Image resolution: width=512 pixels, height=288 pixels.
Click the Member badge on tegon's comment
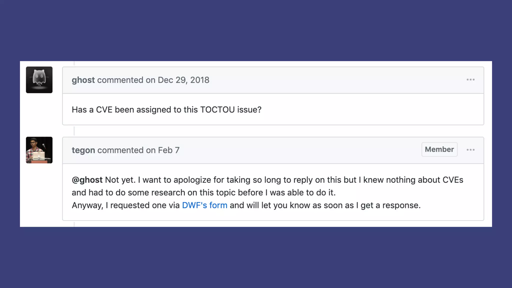coord(439,149)
